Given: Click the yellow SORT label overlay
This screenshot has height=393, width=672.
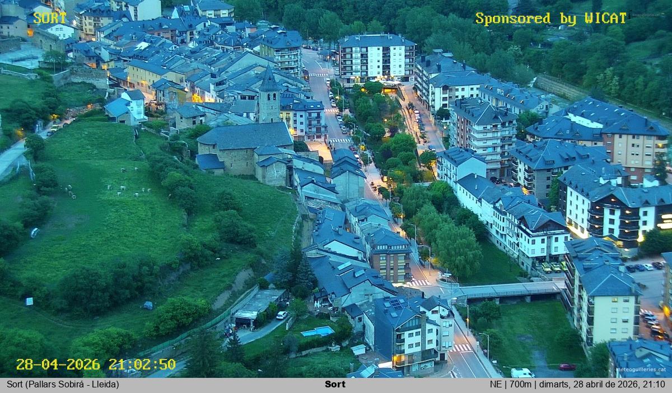Looking at the screenshot, I should [x=49, y=18].
